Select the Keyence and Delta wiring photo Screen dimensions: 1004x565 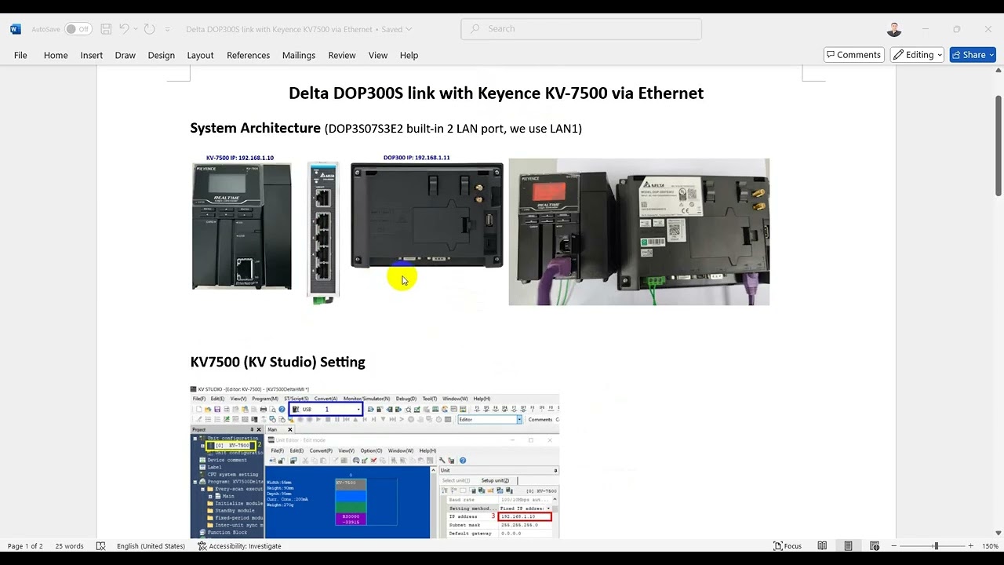[639, 232]
